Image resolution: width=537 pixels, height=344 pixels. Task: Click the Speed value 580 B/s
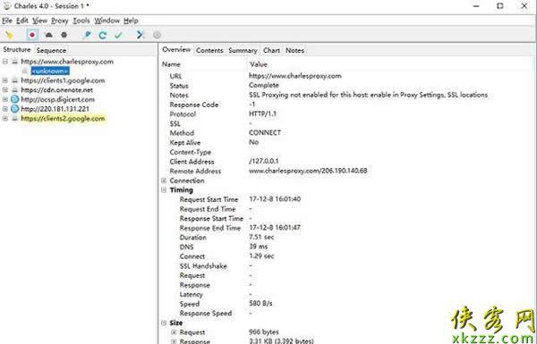[260, 303]
